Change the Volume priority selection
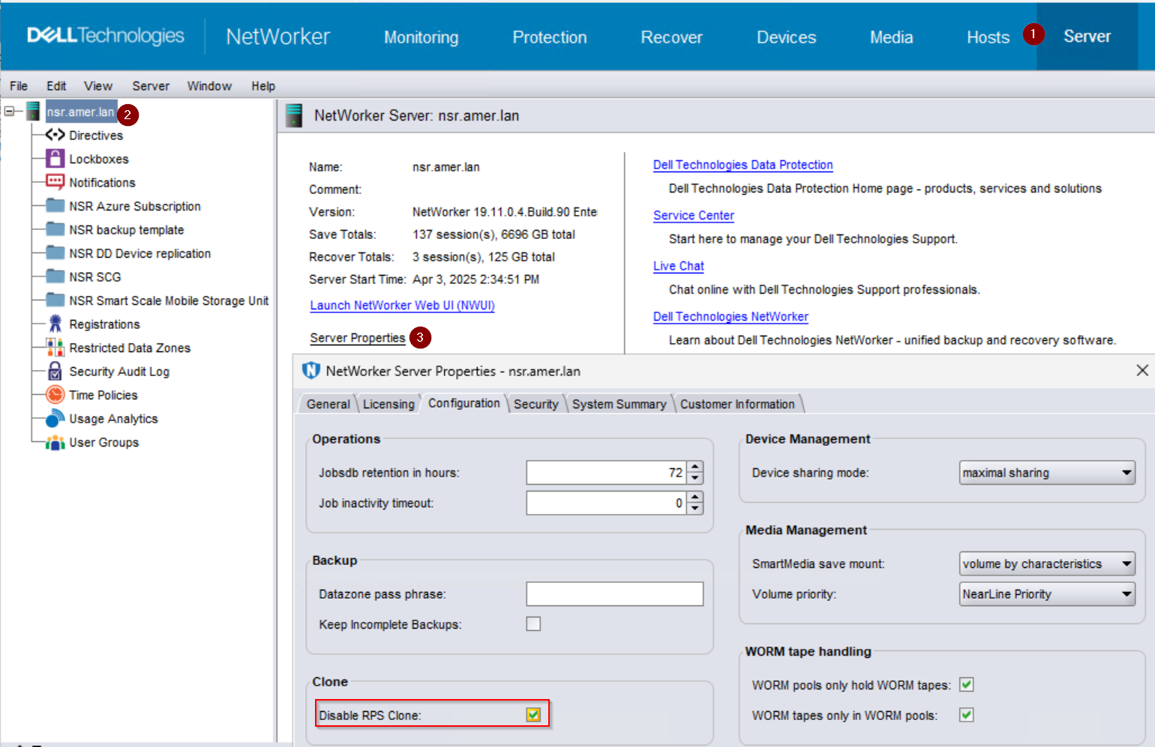This screenshot has width=1155, height=747. (x=1046, y=593)
